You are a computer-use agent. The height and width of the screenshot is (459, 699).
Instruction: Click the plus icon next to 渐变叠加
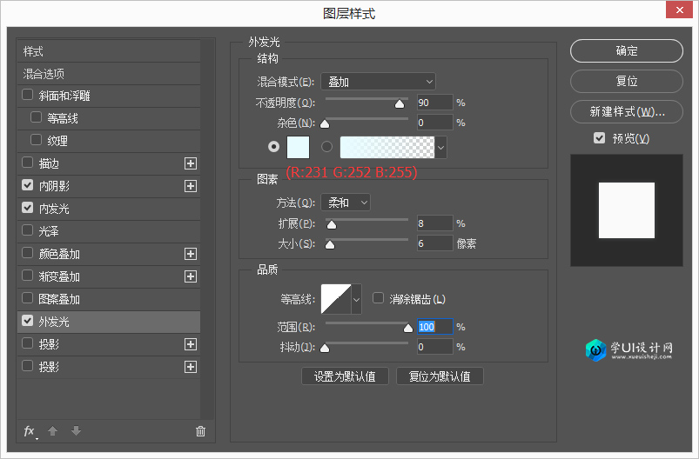(x=191, y=276)
